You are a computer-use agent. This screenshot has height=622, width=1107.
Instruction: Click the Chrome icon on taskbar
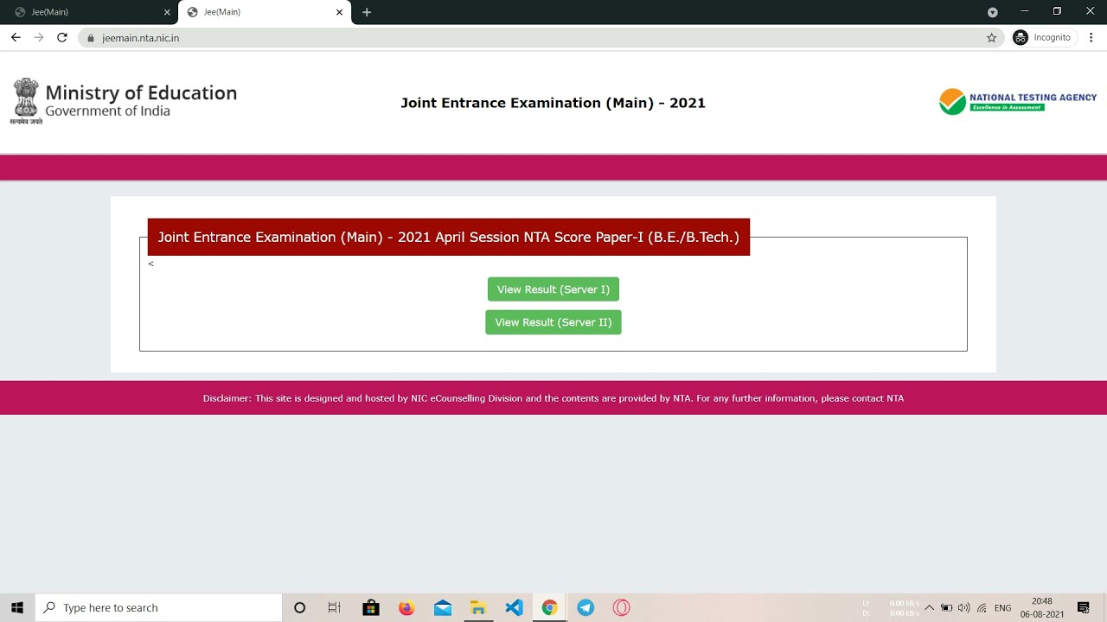(x=549, y=607)
